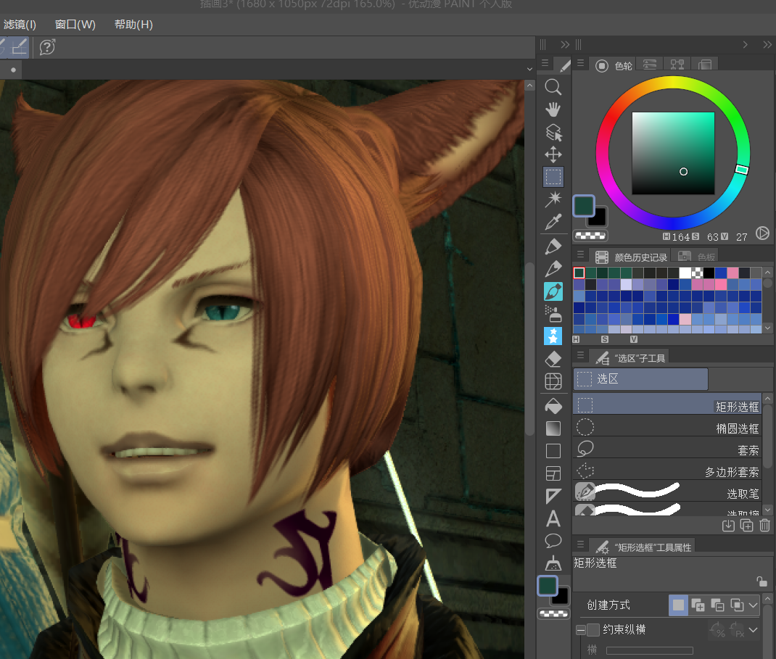
Task: Choose the 套索 sub tool
Action: click(x=667, y=449)
